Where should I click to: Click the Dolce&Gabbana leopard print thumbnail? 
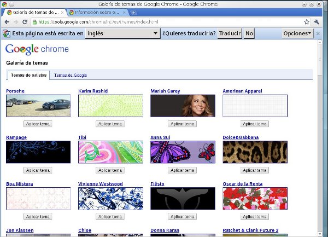click(255, 152)
